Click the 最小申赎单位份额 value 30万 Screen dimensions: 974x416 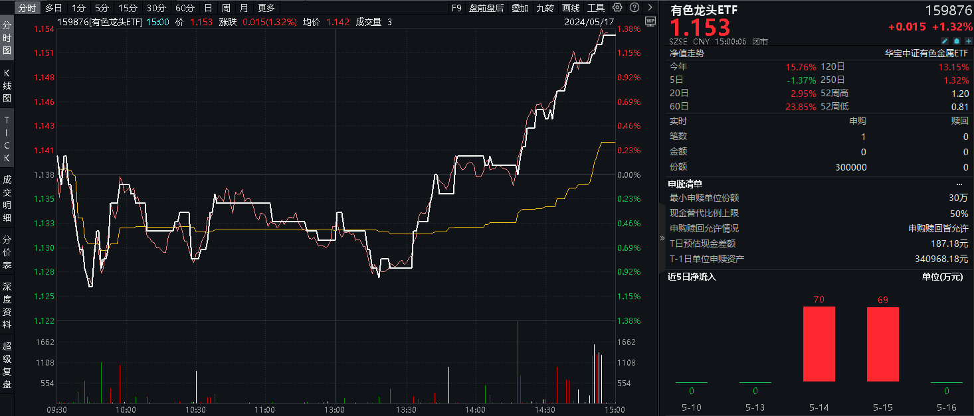(959, 198)
